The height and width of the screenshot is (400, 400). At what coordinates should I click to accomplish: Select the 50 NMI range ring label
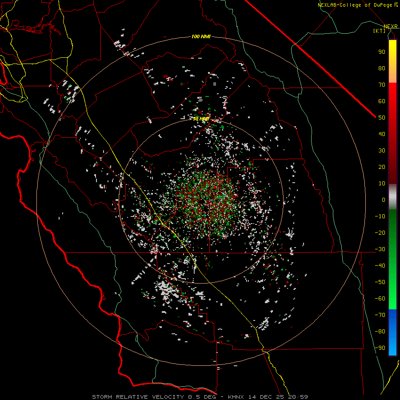(201, 119)
